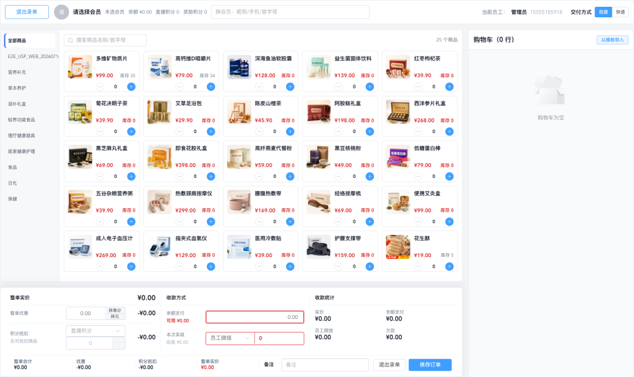Add 红枣枸杞茶 using plus icon
This screenshot has height=377, width=634.
[449, 87]
